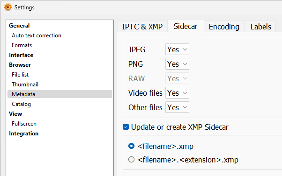The width and height of the screenshot is (282, 176).
Task: Choose <filename>.<extension>.xmp naming option
Action: click(131, 160)
